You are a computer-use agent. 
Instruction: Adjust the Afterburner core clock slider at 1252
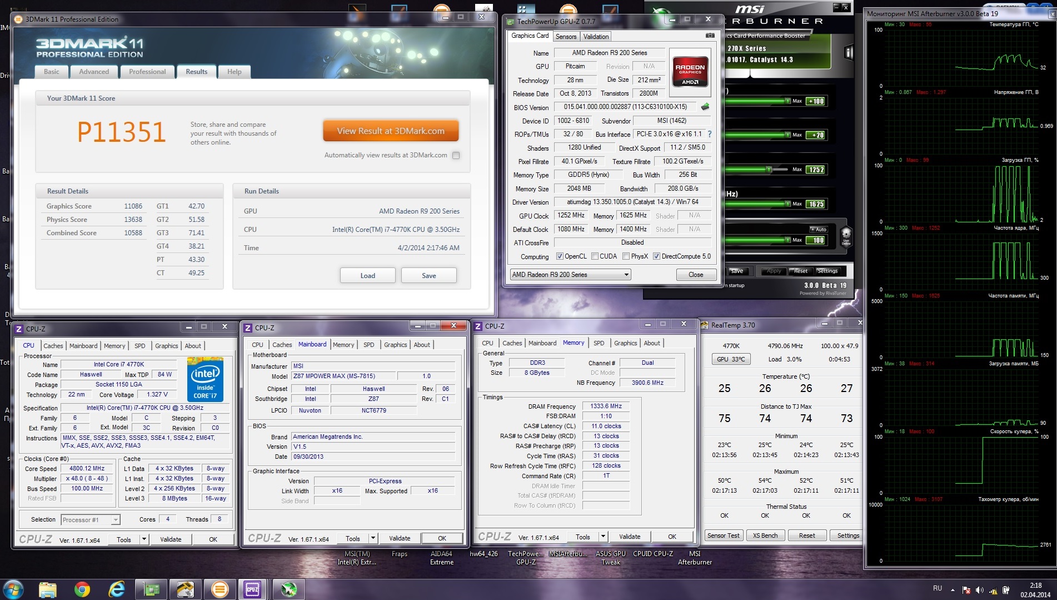point(769,170)
